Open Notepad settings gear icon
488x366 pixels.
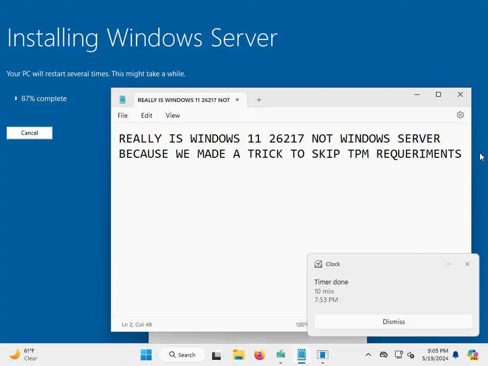click(x=460, y=115)
